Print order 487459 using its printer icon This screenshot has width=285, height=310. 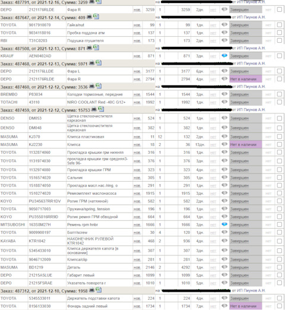coord(94,109)
